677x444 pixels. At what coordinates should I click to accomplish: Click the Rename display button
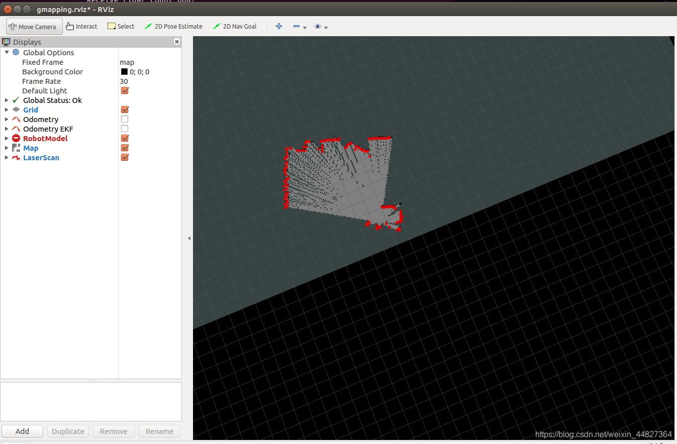[159, 431]
